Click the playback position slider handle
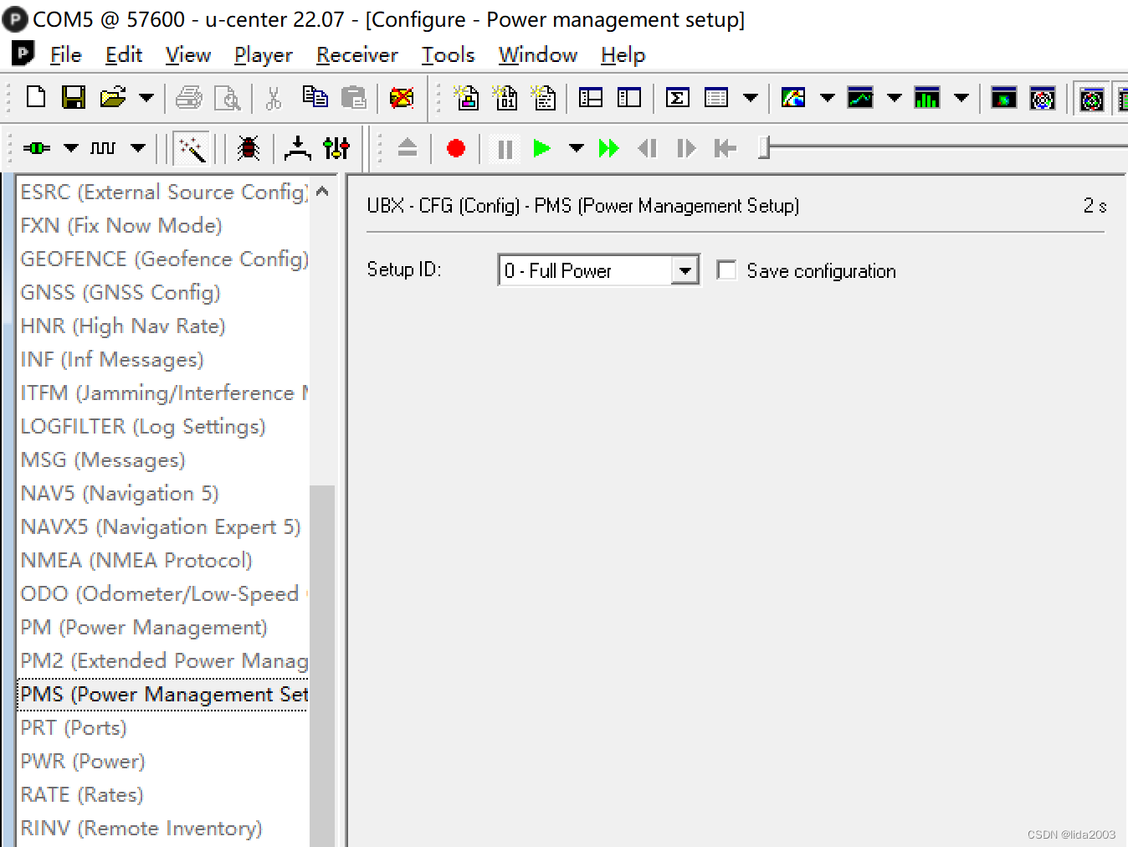This screenshot has height=847, width=1128. pos(764,148)
